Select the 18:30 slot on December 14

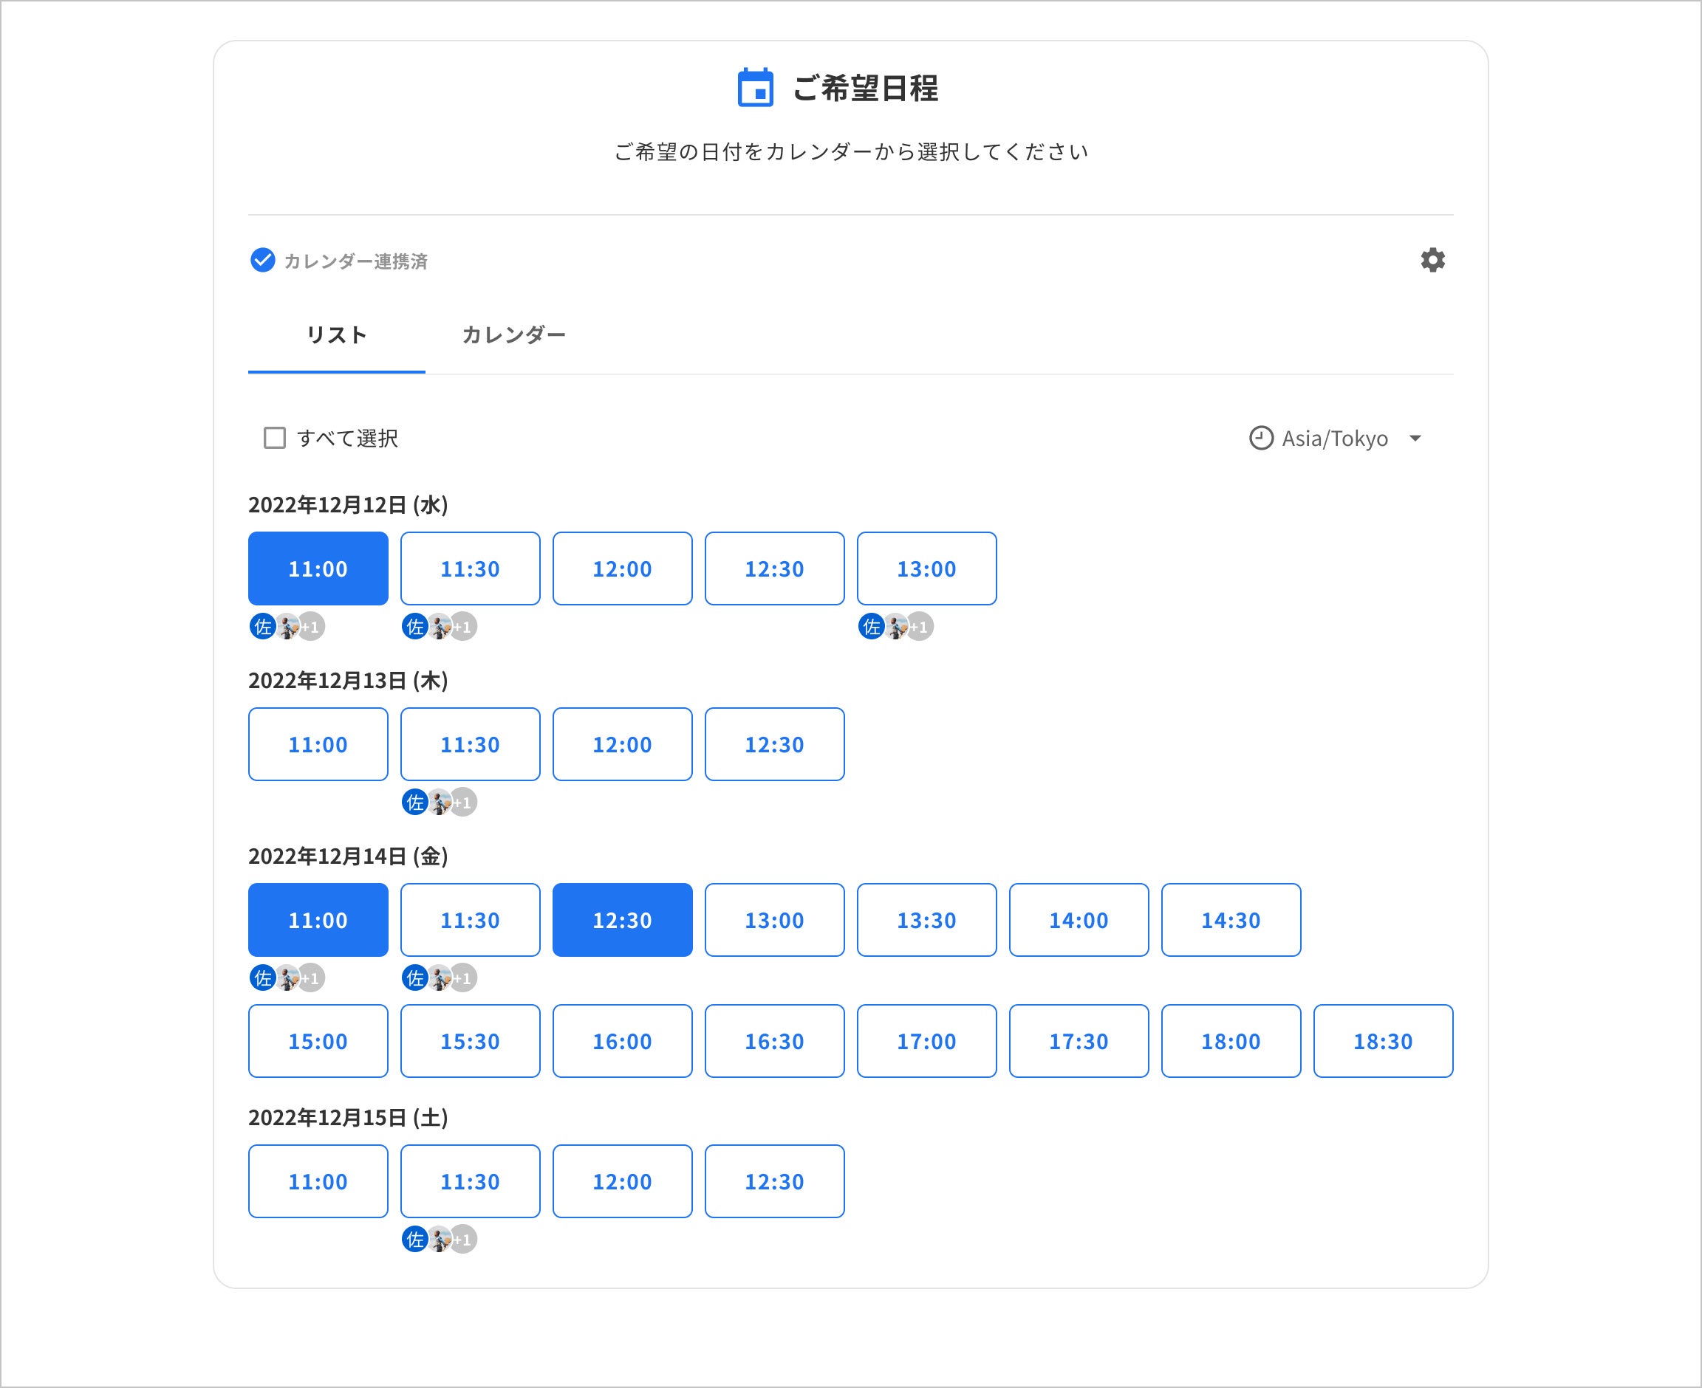[1382, 1041]
